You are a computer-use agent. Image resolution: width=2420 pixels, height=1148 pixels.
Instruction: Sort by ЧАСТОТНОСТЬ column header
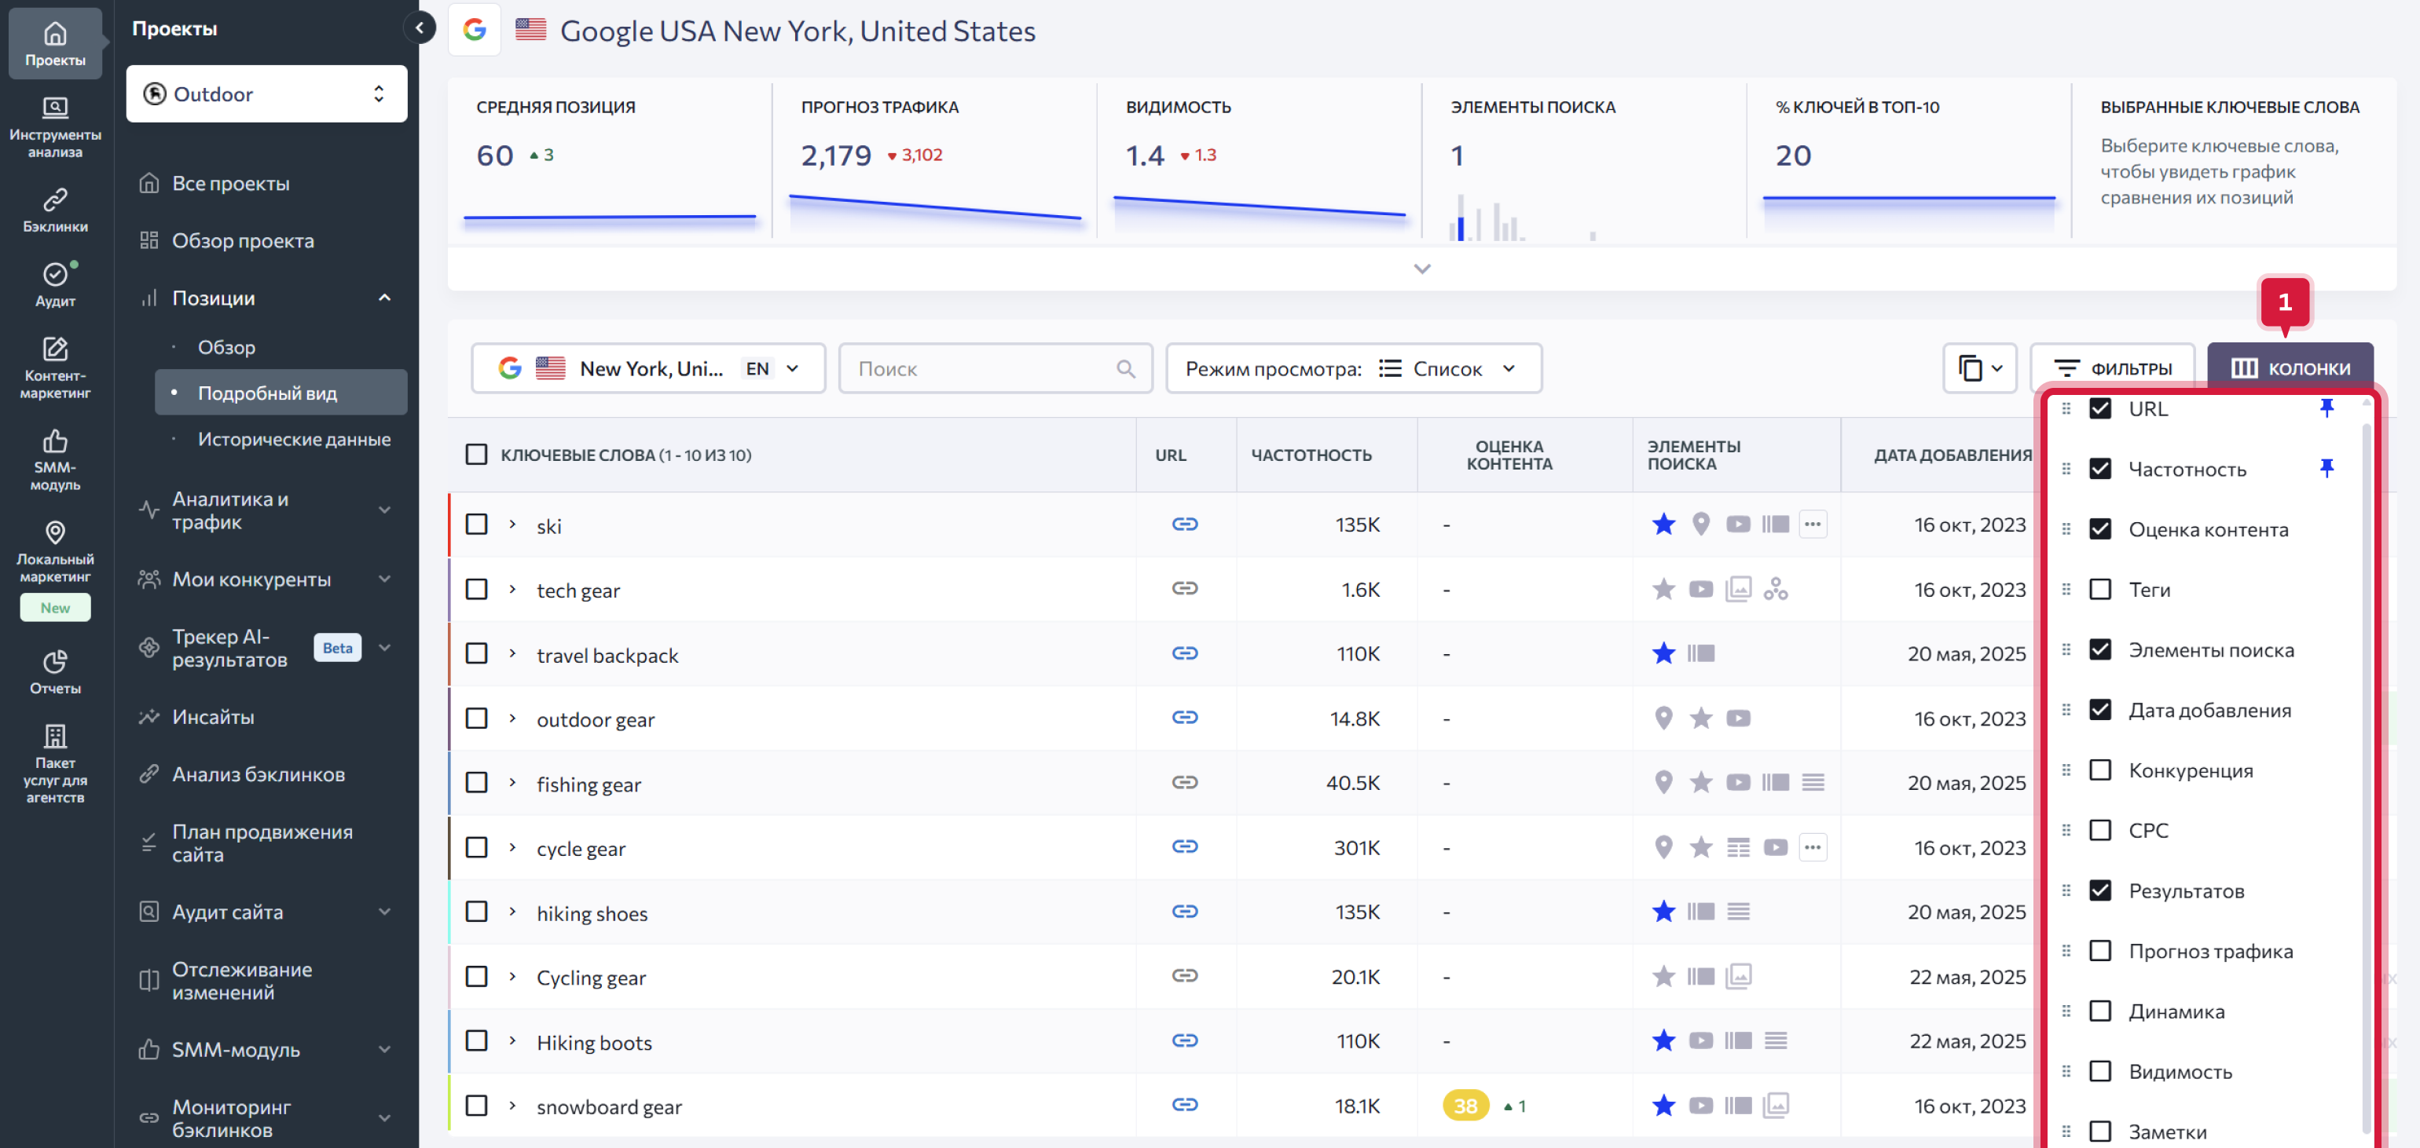click(x=1311, y=455)
